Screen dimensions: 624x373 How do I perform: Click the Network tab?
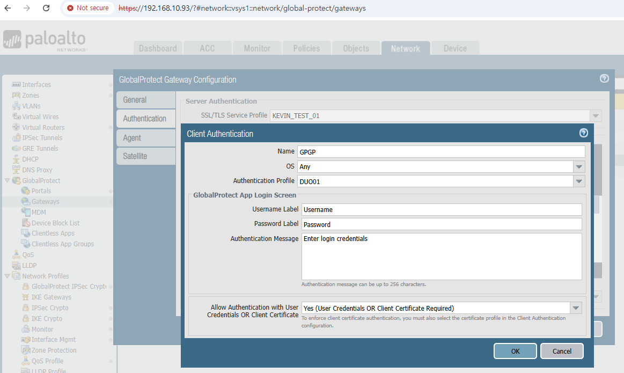coord(406,48)
